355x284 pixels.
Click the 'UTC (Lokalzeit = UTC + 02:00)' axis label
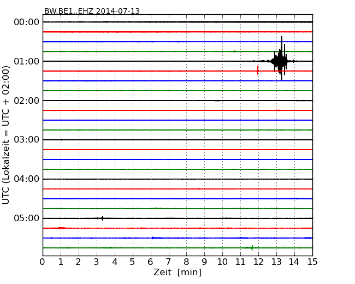(6, 135)
